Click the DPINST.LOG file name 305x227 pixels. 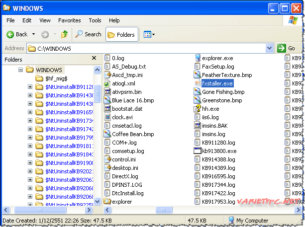(x=127, y=185)
